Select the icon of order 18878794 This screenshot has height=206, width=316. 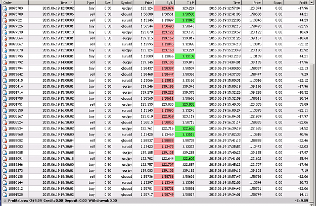[5, 68]
